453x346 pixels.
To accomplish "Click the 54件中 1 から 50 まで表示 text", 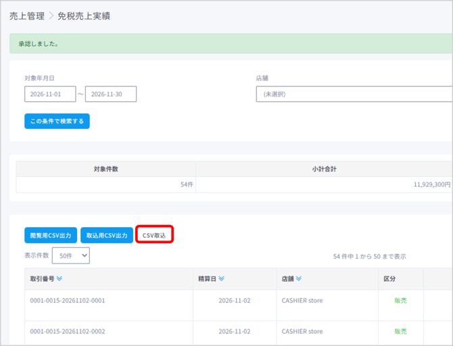I will [370, 257].
